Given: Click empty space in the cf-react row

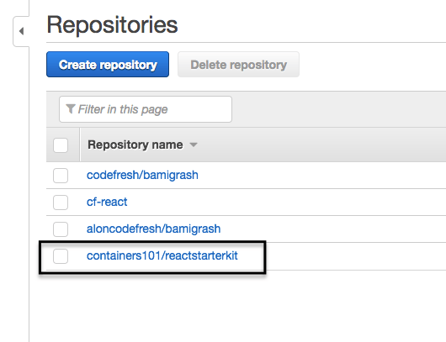Looking at the screenshot, I should [x=284, y=203].
